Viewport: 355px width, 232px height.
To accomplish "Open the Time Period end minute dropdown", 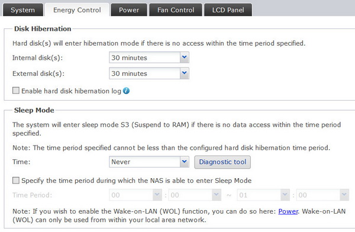I will click(322, 195).
